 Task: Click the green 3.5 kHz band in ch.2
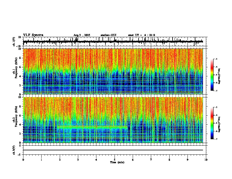pyautogui.click(x=92, y=127)
